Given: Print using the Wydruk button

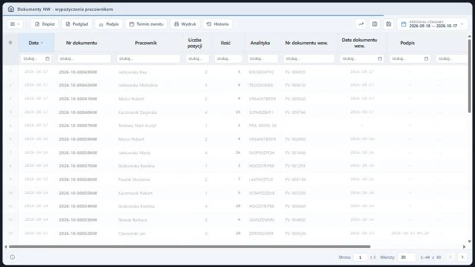Looking at the screenshot, I should point(185,24).
